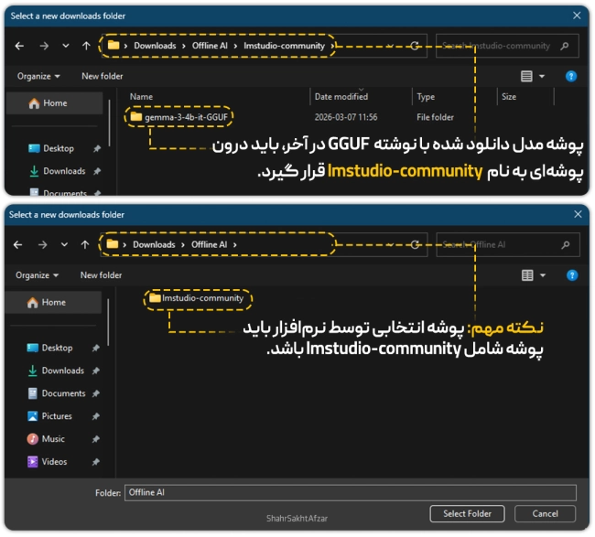
Task: Refresh the lmstudio-community folder view
Action: 415,46
